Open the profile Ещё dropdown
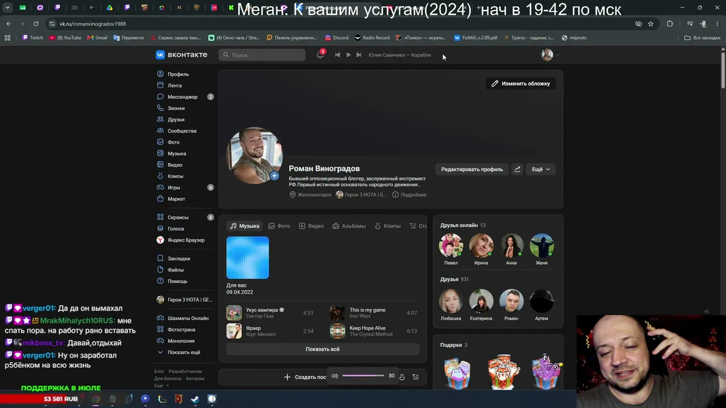Image resolution: width=726 pixels, height=408 pixels. point(541,169)
